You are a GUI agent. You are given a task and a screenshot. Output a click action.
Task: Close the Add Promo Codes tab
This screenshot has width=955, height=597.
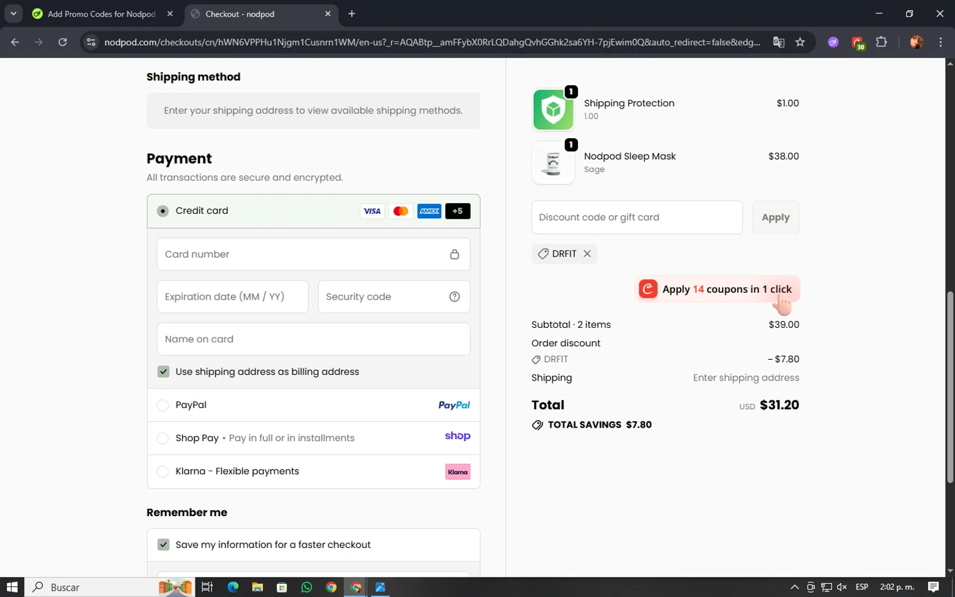pyautogui.click(x=170, y=13)
